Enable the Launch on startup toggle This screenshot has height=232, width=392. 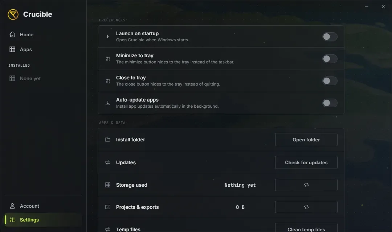coord(330,37)
